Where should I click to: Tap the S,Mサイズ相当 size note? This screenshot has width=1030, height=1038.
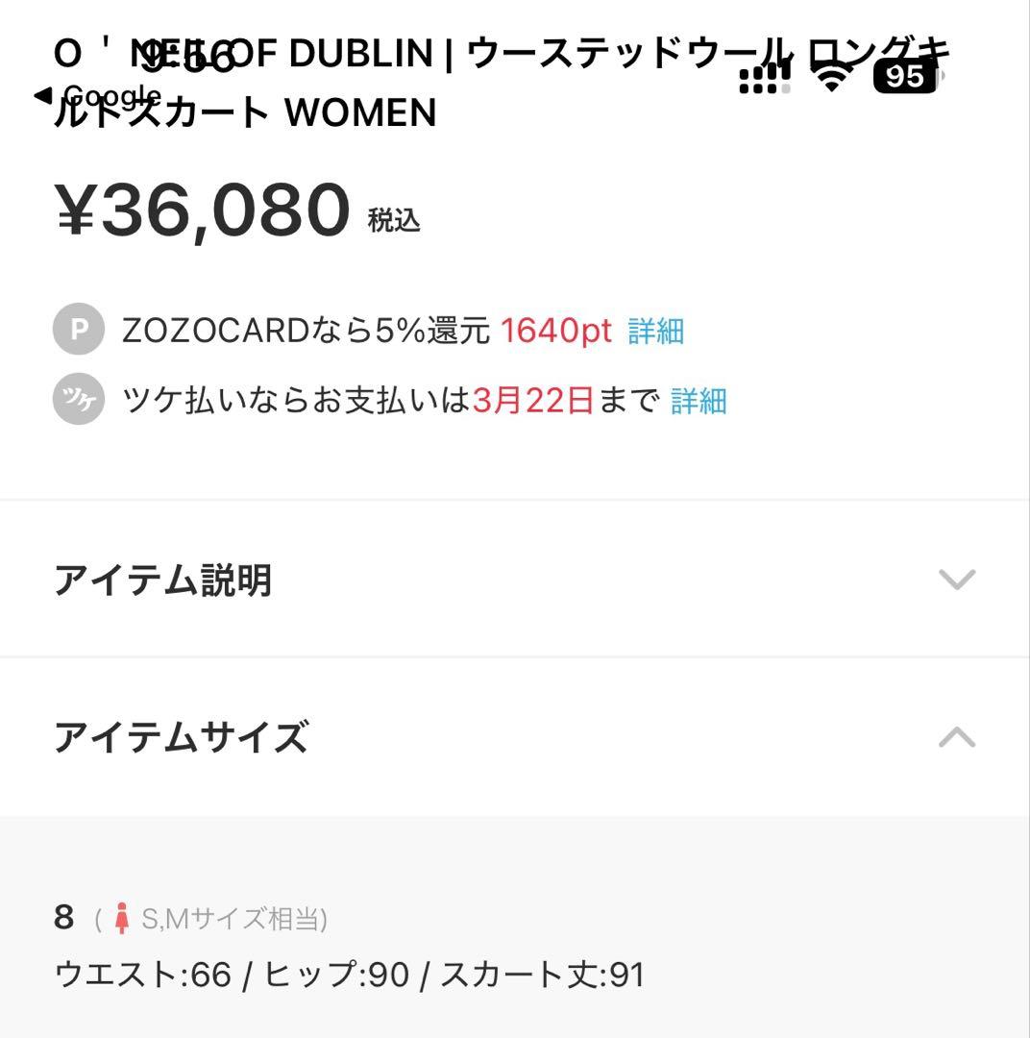[234, 920]
